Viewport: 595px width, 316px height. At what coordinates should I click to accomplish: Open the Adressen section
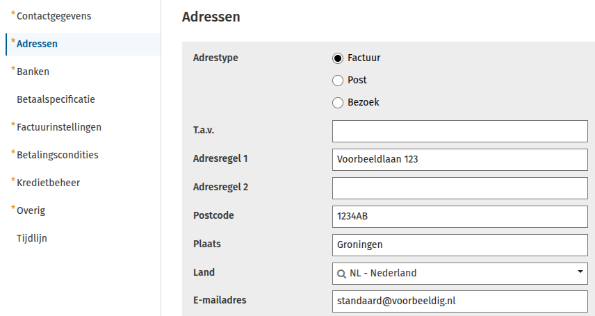coord(38,44)
